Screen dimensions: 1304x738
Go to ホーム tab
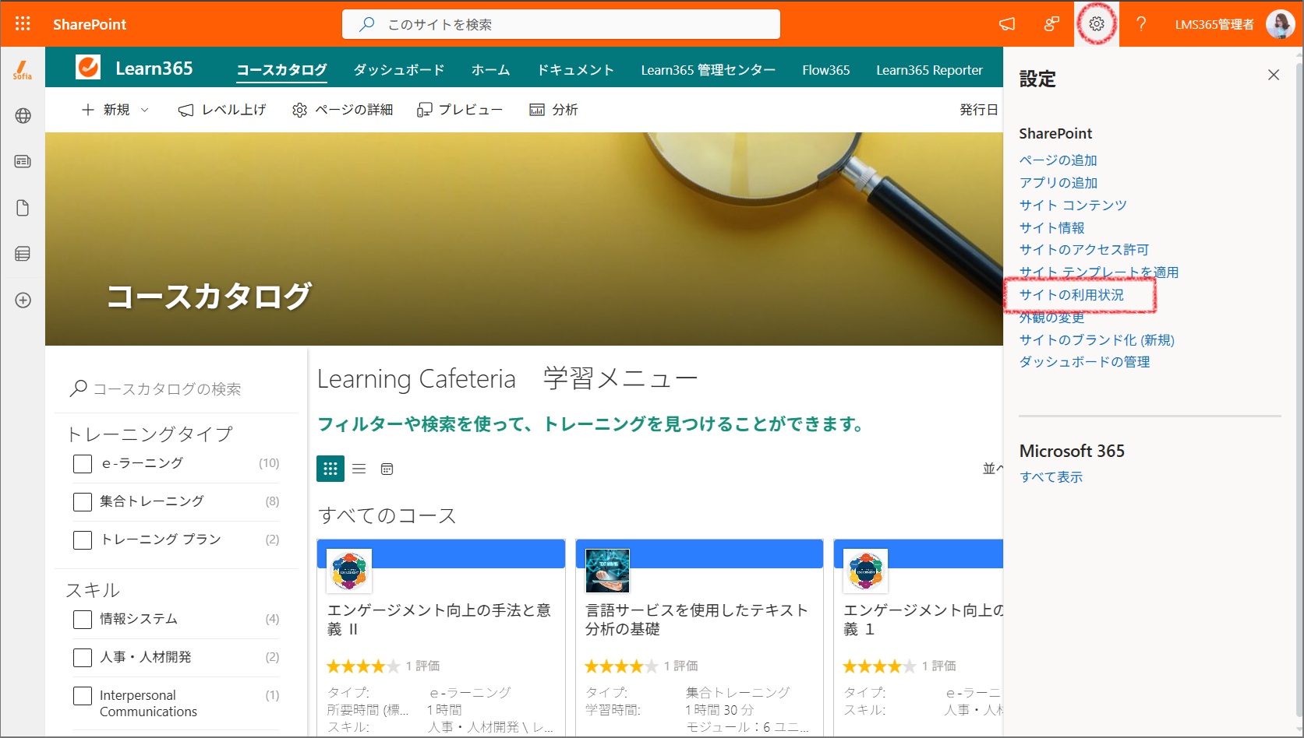(x=490, y=69)
